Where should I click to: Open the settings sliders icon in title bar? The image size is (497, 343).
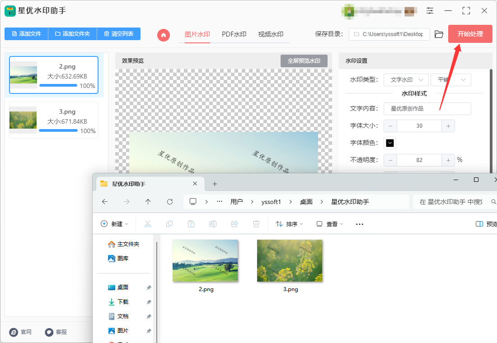430,11
